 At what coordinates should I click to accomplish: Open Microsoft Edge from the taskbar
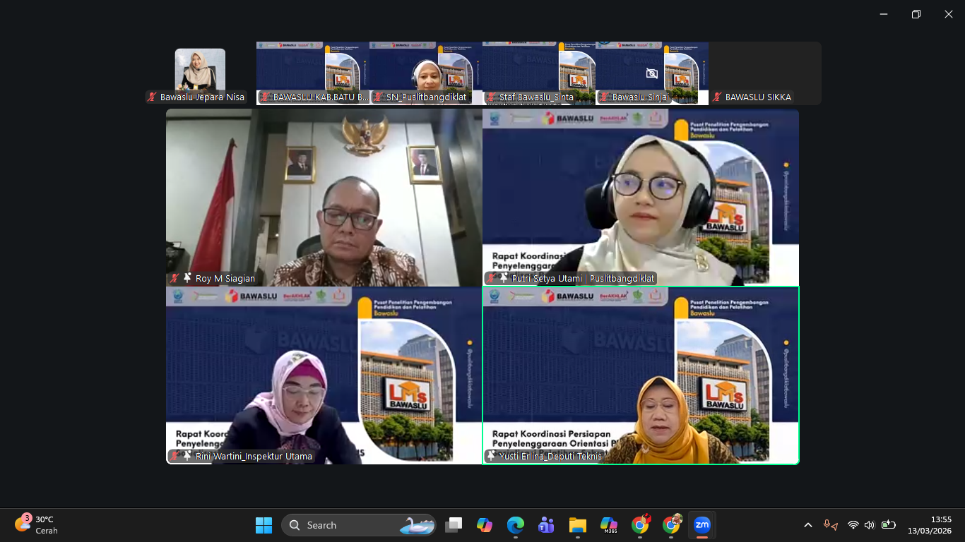(x=515, y=525)
